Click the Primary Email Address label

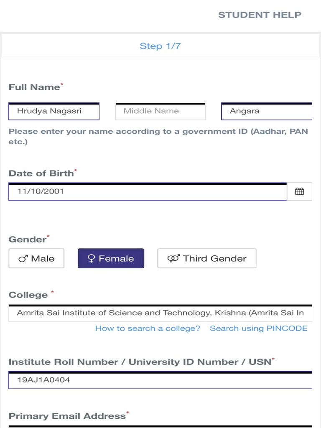[x=67, y=416]
